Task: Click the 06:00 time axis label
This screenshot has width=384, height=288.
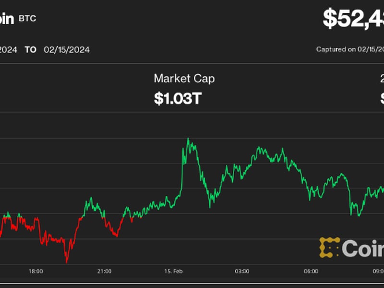Action: tap(311, 271)
